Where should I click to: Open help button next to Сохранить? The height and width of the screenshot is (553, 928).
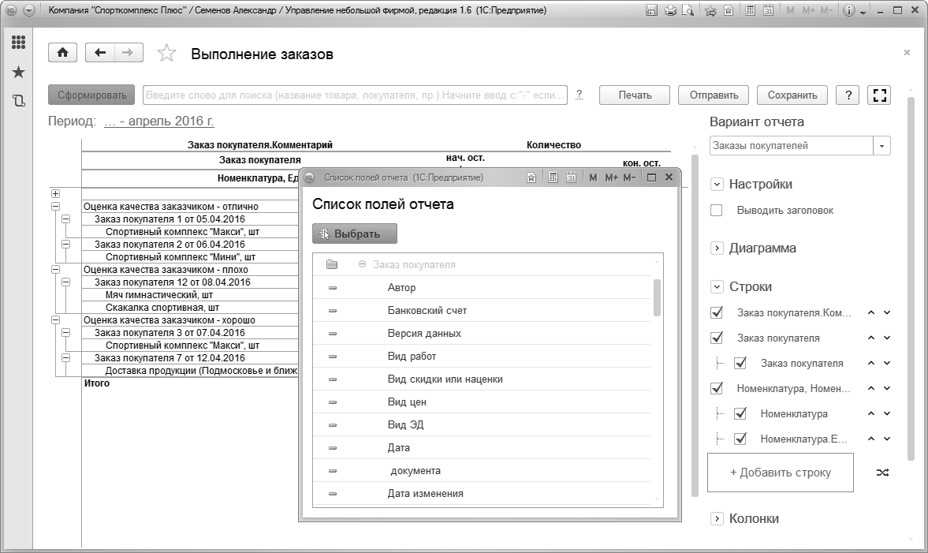click(848, 95)
